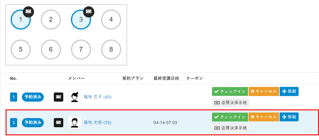Pick empty seat 8
This screenshot has width=319, height=140.
[x=111, y=49]
